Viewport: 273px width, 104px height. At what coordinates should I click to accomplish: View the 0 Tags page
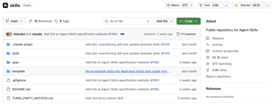[x=62, y=21]
